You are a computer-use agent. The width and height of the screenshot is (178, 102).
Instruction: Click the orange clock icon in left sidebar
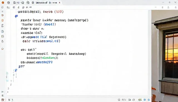[3, 15]
